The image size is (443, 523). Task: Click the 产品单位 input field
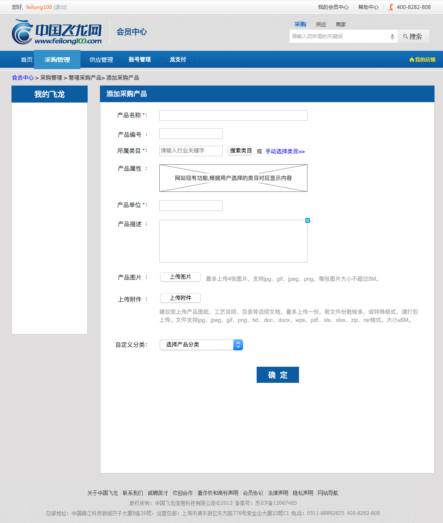click(191, 206)
